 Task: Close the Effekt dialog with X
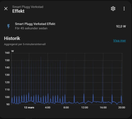click(x=6, y=9)
